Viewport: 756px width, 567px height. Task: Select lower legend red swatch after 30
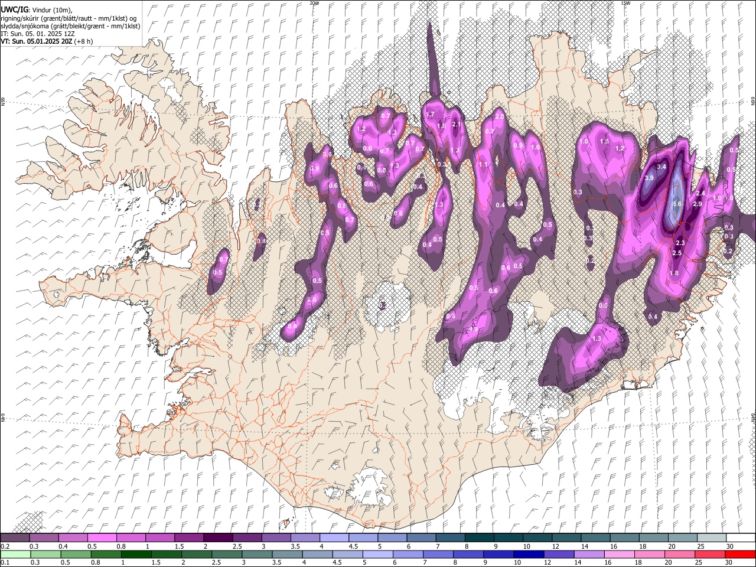tap(739, 555)
